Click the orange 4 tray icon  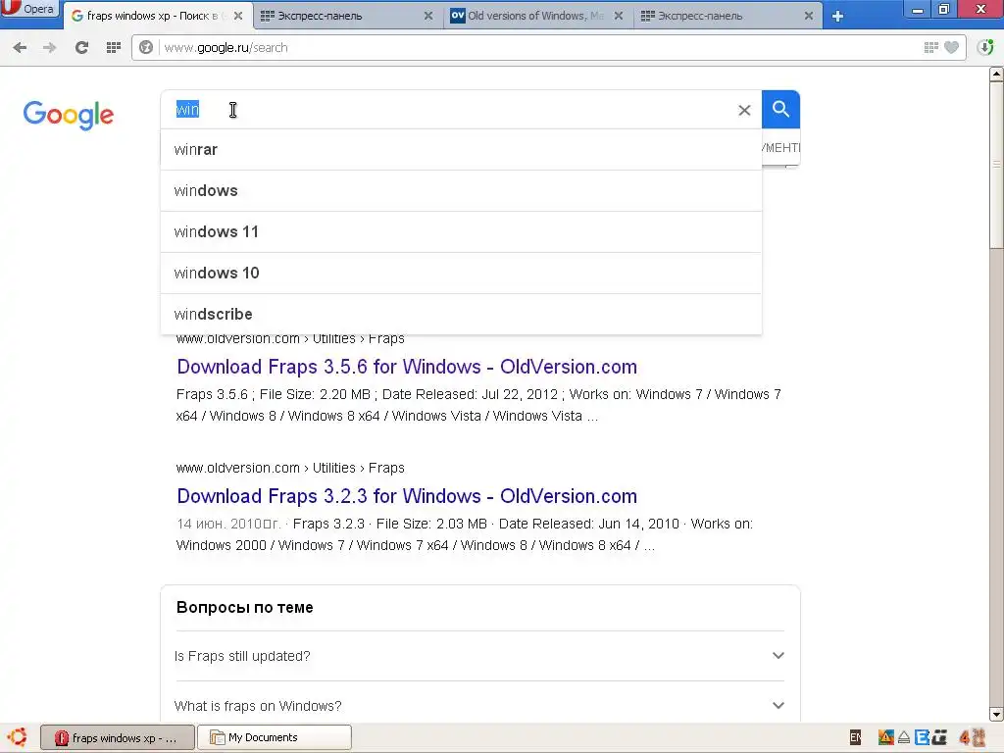pos(965,737)
